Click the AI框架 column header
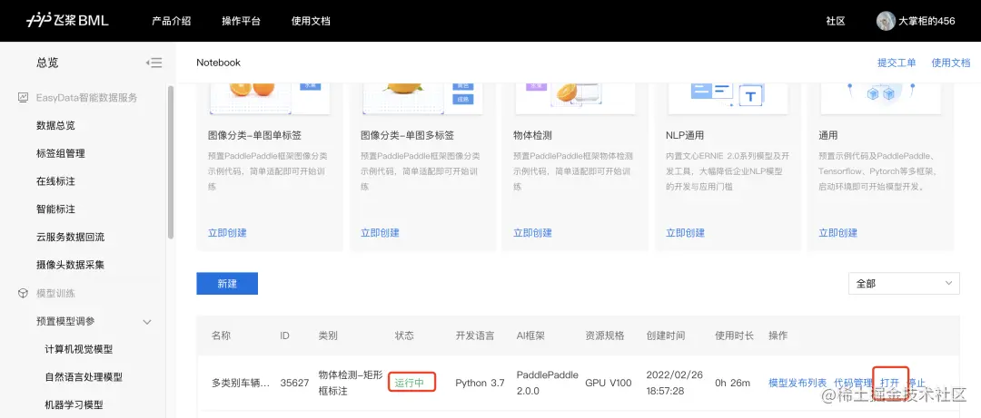Image resolution: width=981 pixels, height=418 pixels. [530, 335]
